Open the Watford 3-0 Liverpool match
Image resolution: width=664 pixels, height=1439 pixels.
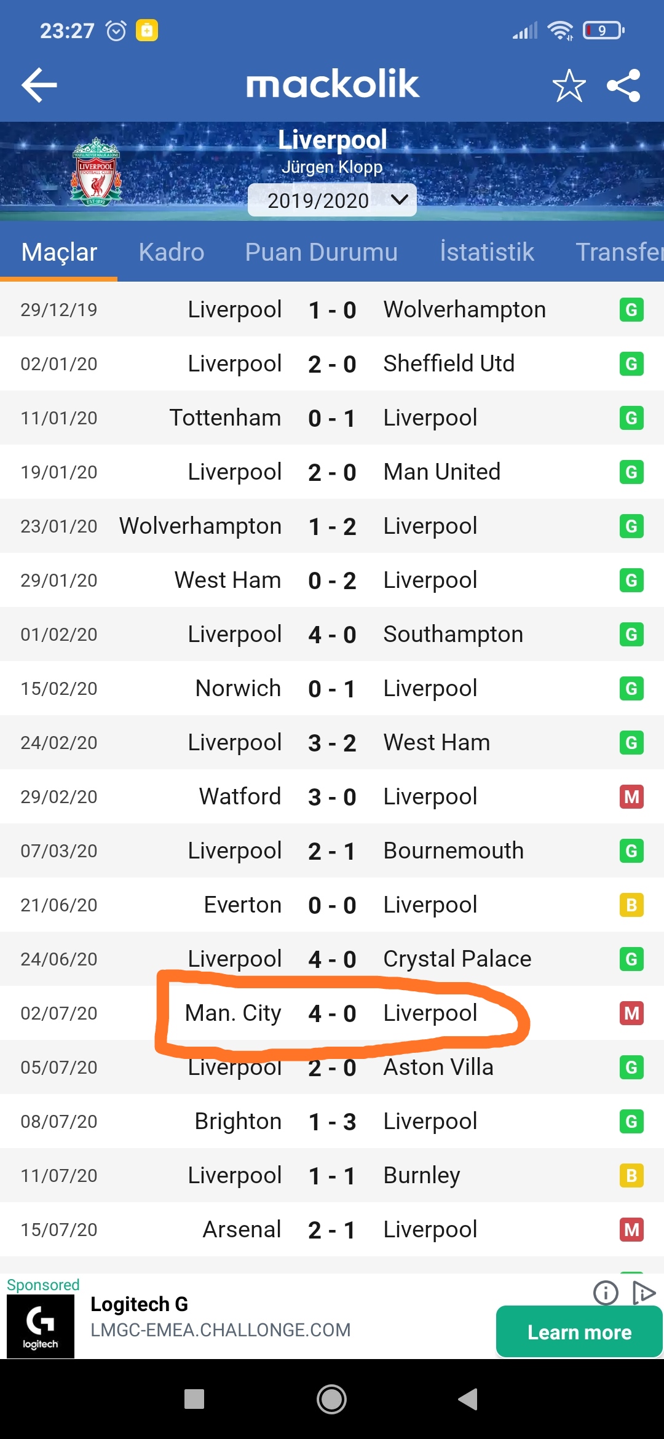332,797
